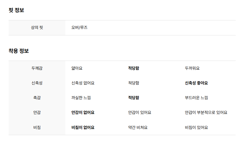Select 신축성 없어요 option
Viewport: 247px width, 144px height.
click(x=83, y=83)
